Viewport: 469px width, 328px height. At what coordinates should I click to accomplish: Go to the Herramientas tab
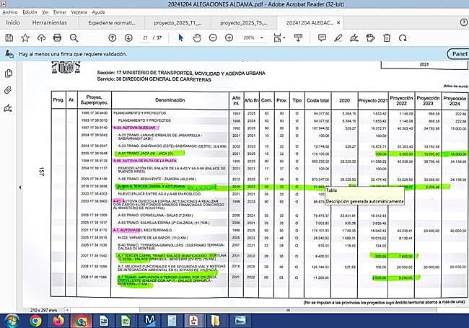(50, 23)
